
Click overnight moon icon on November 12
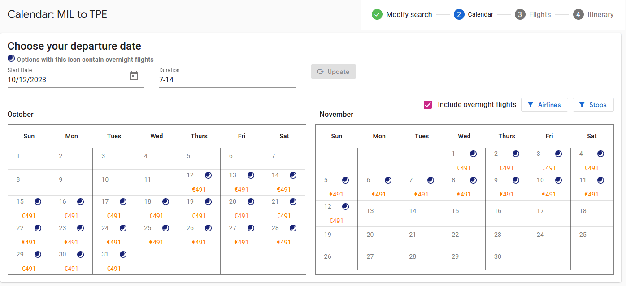click(345, 206)
